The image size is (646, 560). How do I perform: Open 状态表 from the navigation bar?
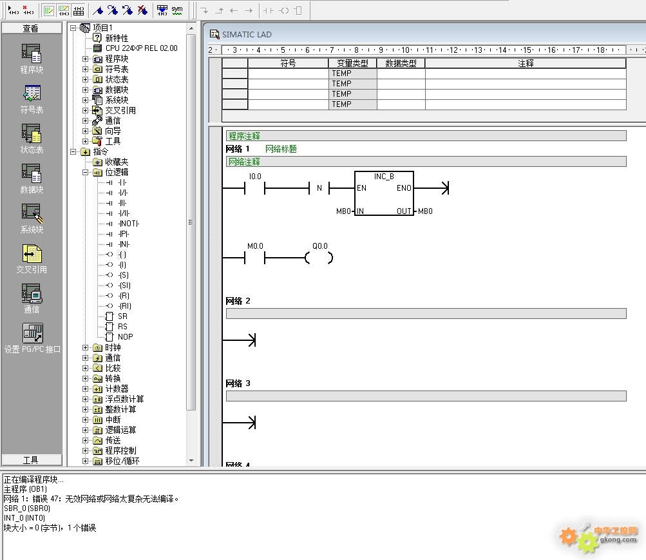point(32,139)
